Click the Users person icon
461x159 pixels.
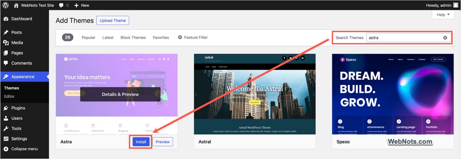click(6, 118)
